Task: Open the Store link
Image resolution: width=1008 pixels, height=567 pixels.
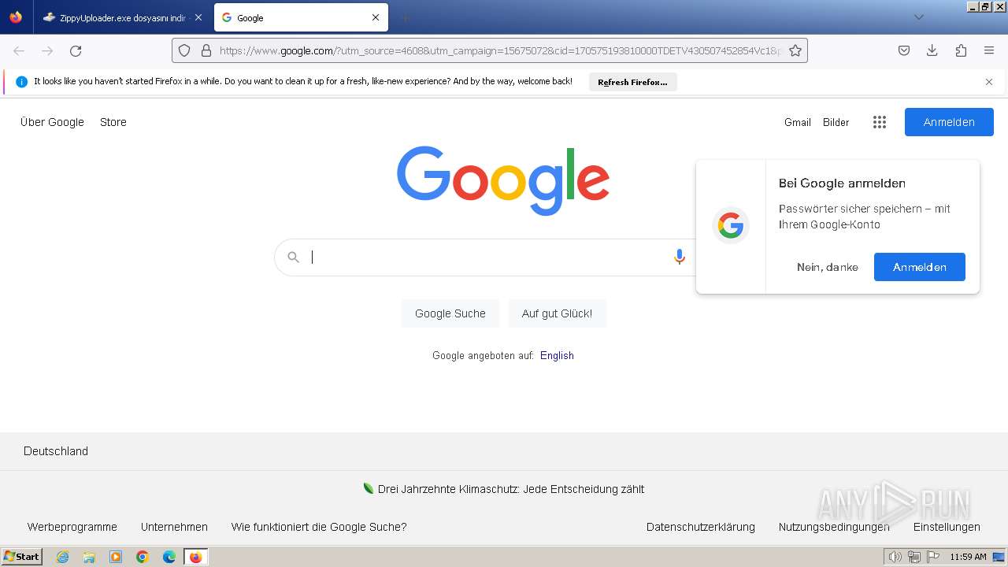Action: coord(113,122)
